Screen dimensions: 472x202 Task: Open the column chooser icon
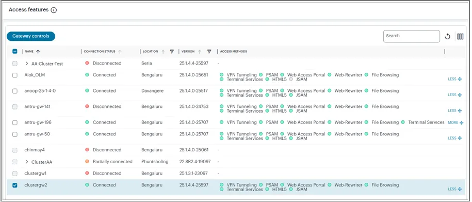tap(460, 37)
